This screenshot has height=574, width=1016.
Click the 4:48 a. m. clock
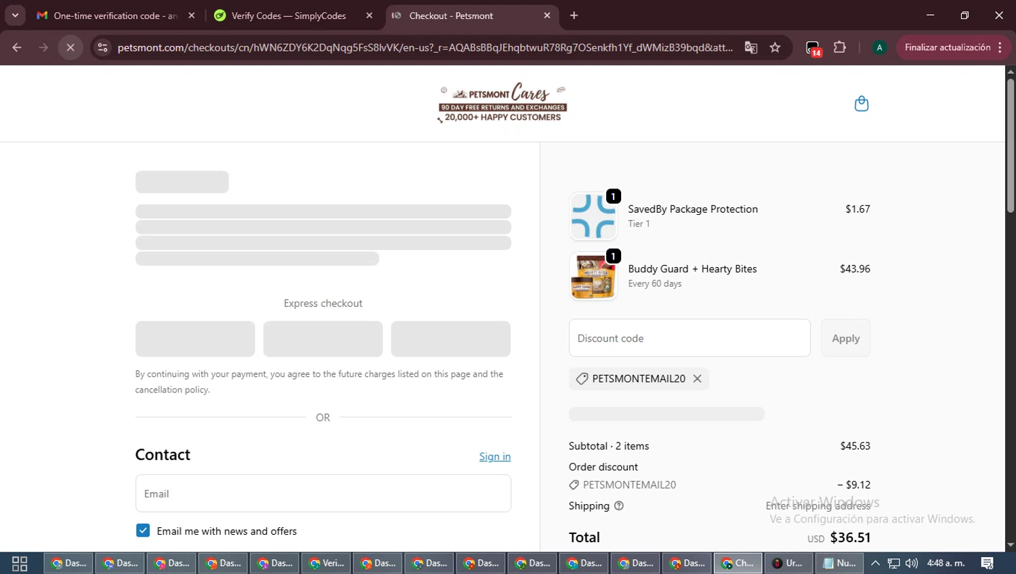(946, 563)
